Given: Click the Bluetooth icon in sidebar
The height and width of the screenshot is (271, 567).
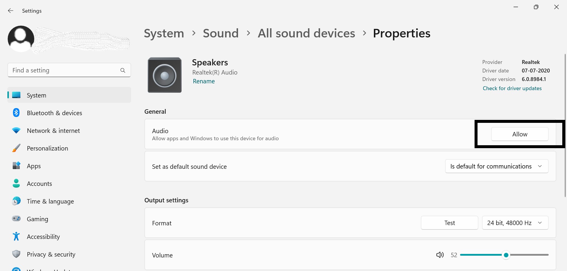Looking at the screenshot, I should (x=16, y=113).
